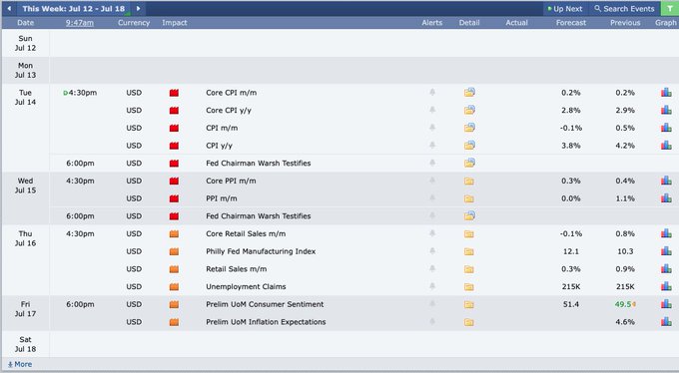Toggle alert bell for CPI m/m
The width and height of the screenshot is (679, 373).
click(432, 128)
